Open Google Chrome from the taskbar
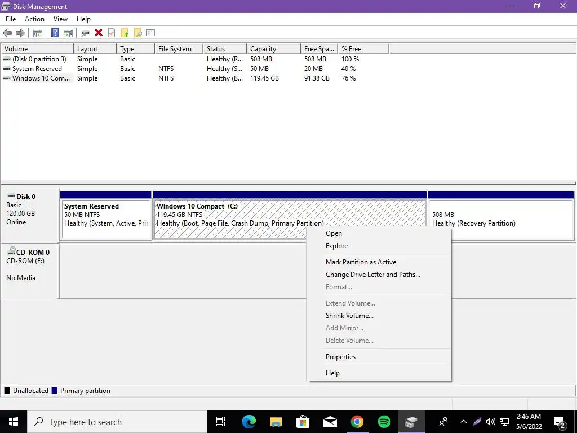 point(357,422)
